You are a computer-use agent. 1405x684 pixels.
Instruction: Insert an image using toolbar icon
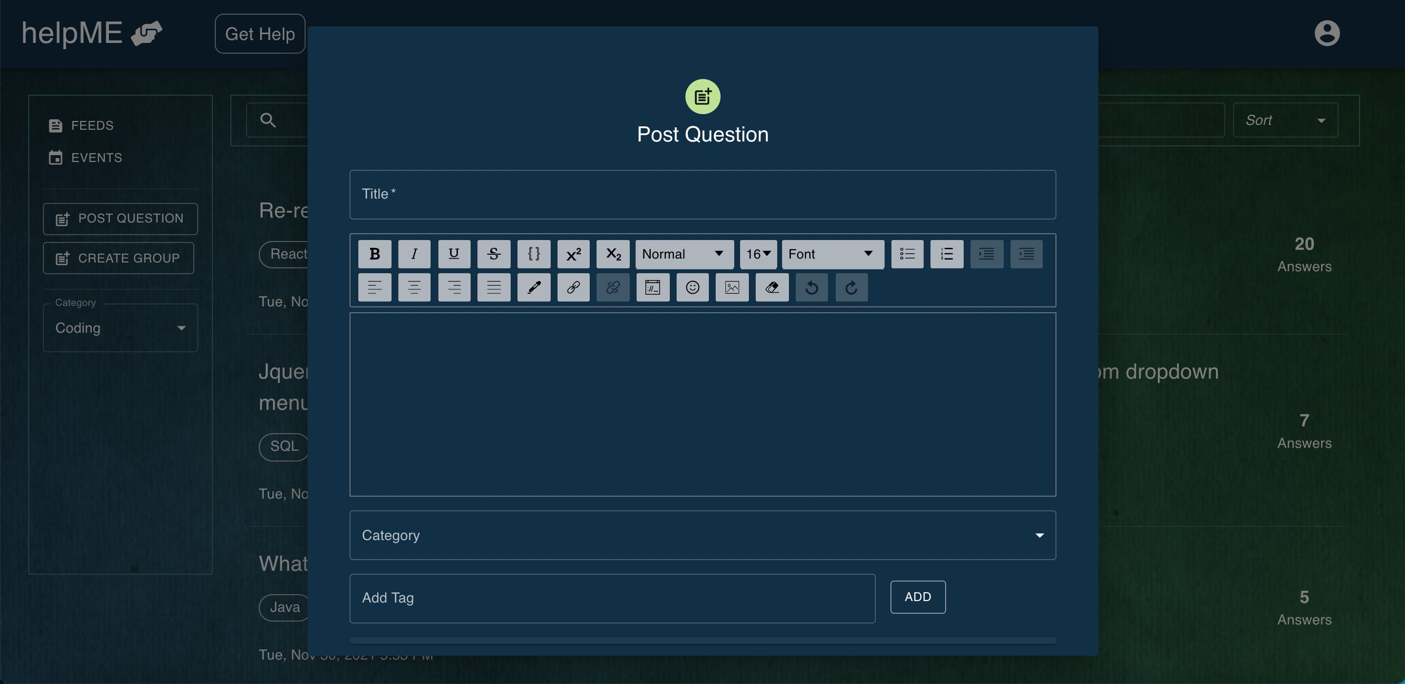[732, 285]
